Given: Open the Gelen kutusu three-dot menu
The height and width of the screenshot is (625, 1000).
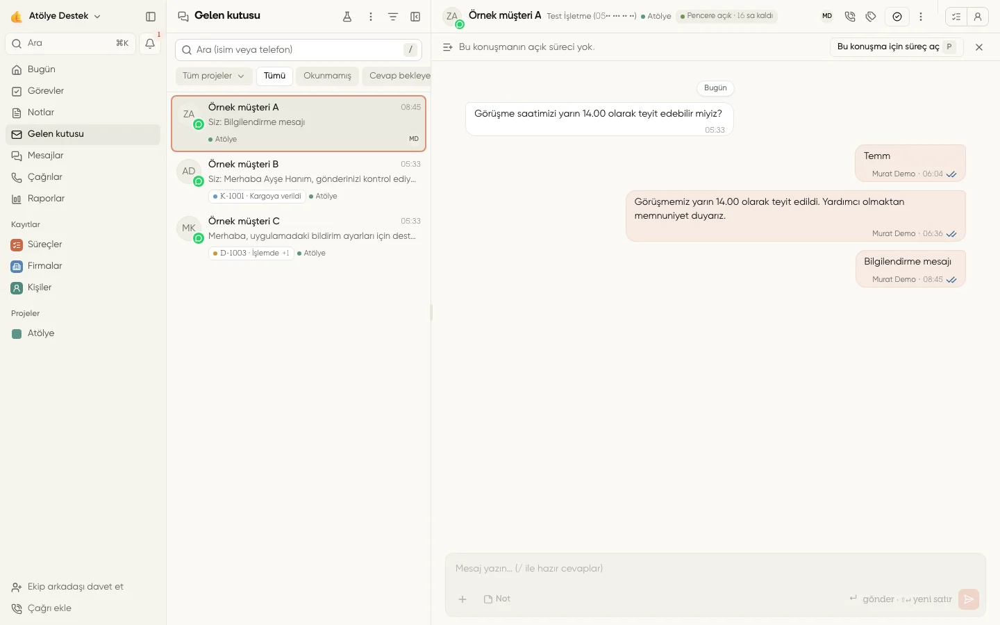Looking at the screenshot, I should [x=371, y=17].
